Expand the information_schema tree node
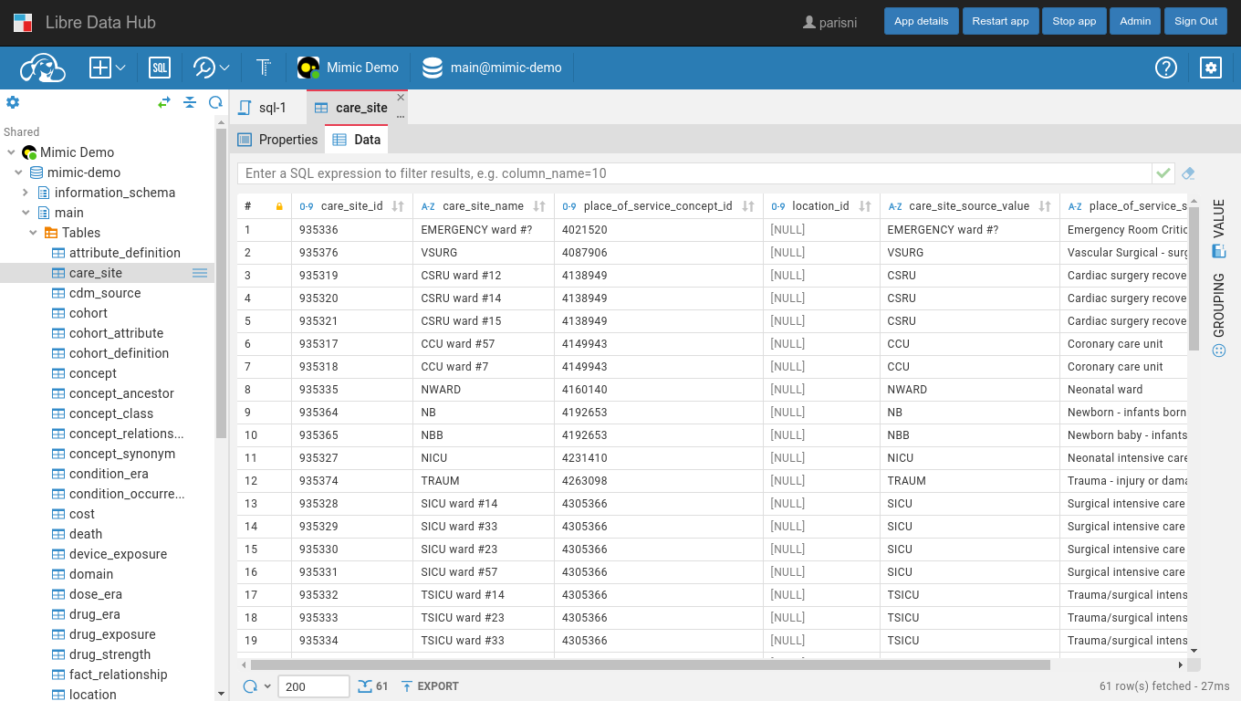Viewport: 1241px width, 701px height. point(26,193)
